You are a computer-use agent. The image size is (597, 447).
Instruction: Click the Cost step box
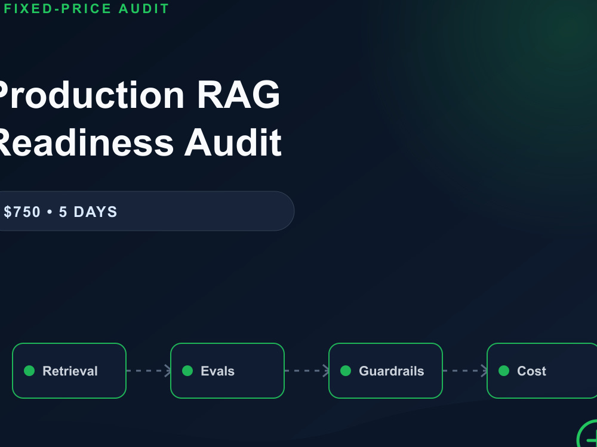click(542, 371)
